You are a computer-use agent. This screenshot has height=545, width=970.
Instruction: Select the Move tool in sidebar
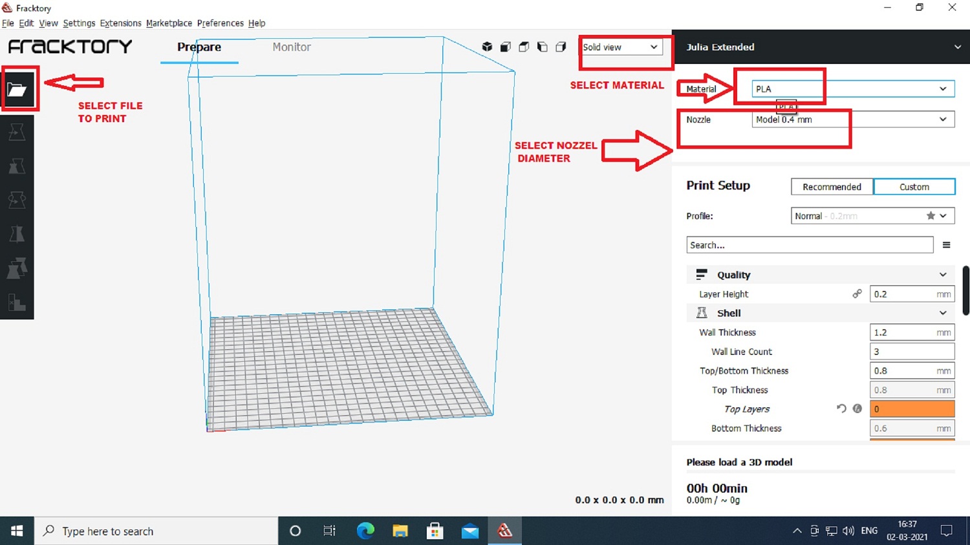17,132
